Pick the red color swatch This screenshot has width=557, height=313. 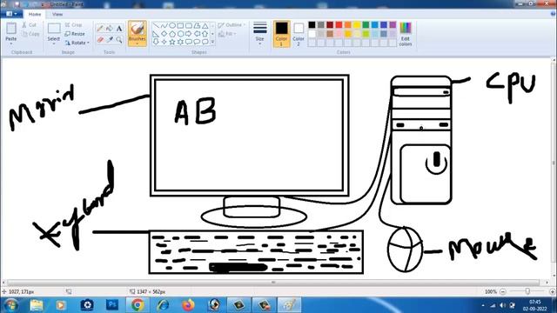click(339, 25)
